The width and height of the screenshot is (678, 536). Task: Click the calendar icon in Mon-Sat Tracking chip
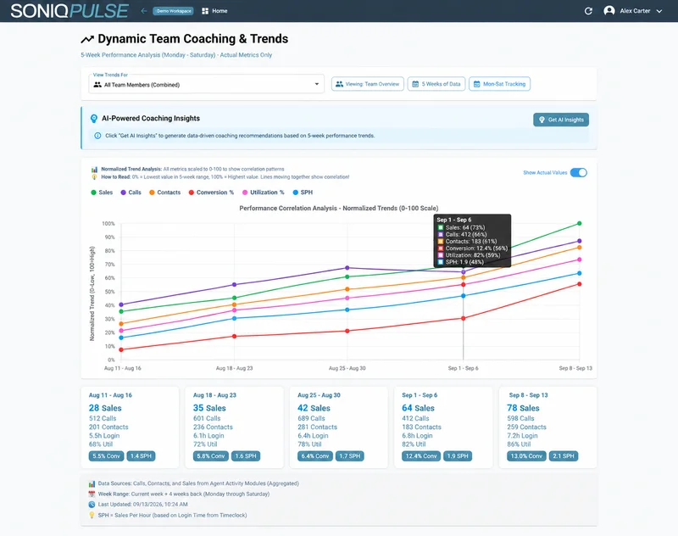pyautogui.click(x=476, y=84)
